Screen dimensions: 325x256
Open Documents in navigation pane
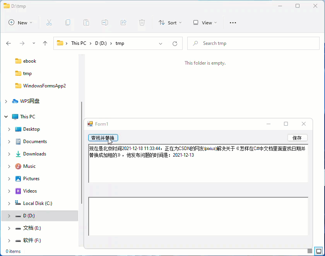click(35, 142)
